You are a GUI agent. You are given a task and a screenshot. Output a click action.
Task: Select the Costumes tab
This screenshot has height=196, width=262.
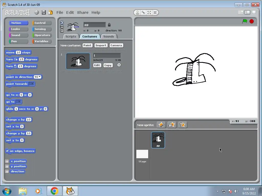[x=90, y=36]
